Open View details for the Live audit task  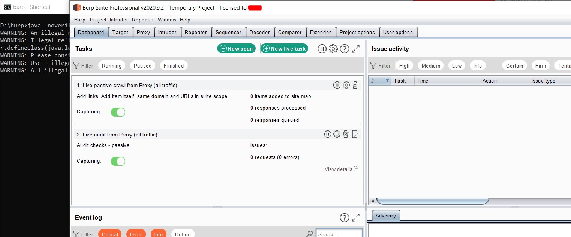[x=342, y=169]
